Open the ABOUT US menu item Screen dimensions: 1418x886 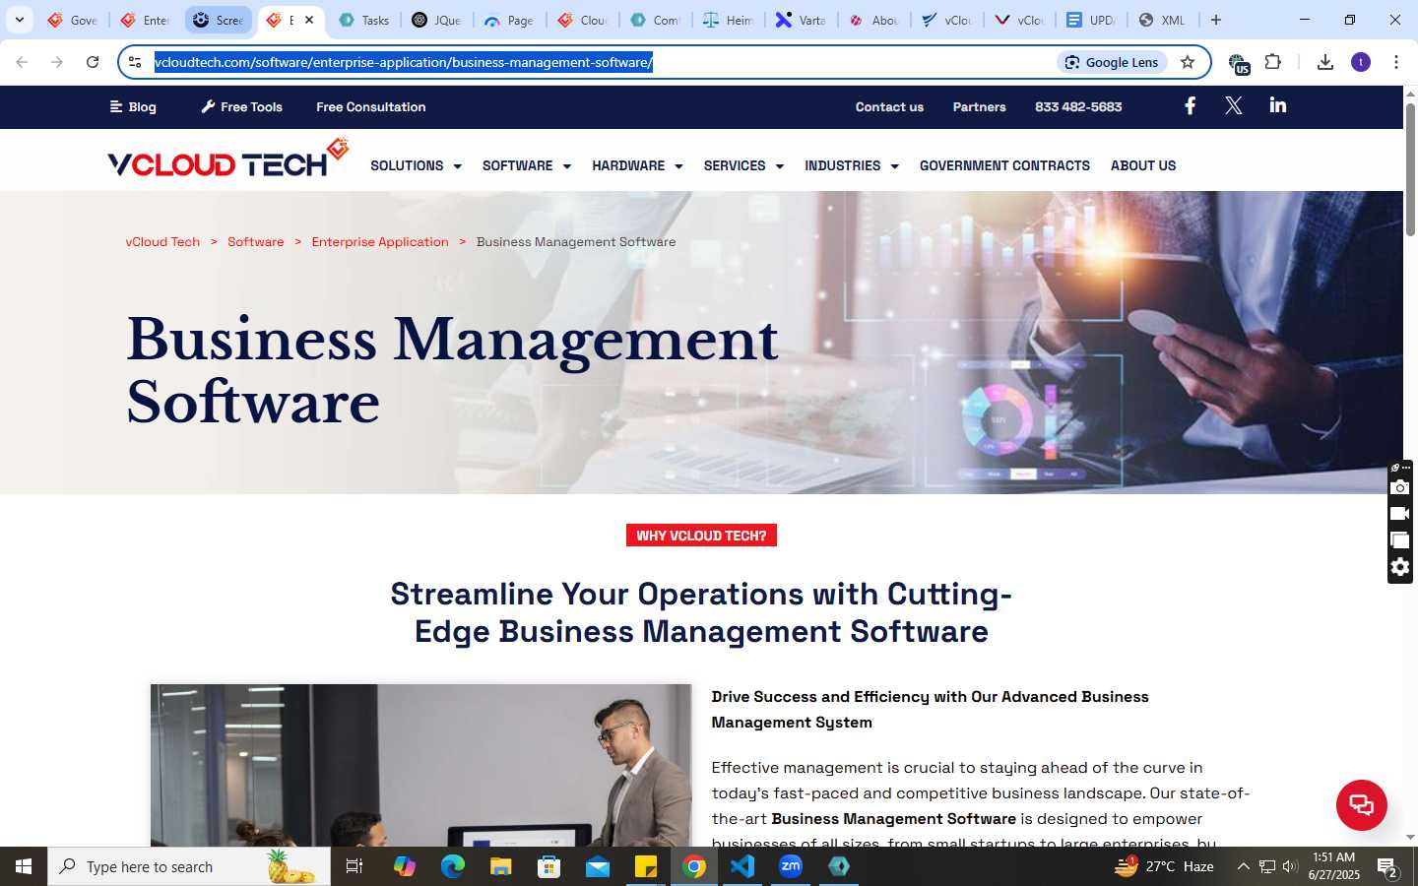click(1143, 165)
